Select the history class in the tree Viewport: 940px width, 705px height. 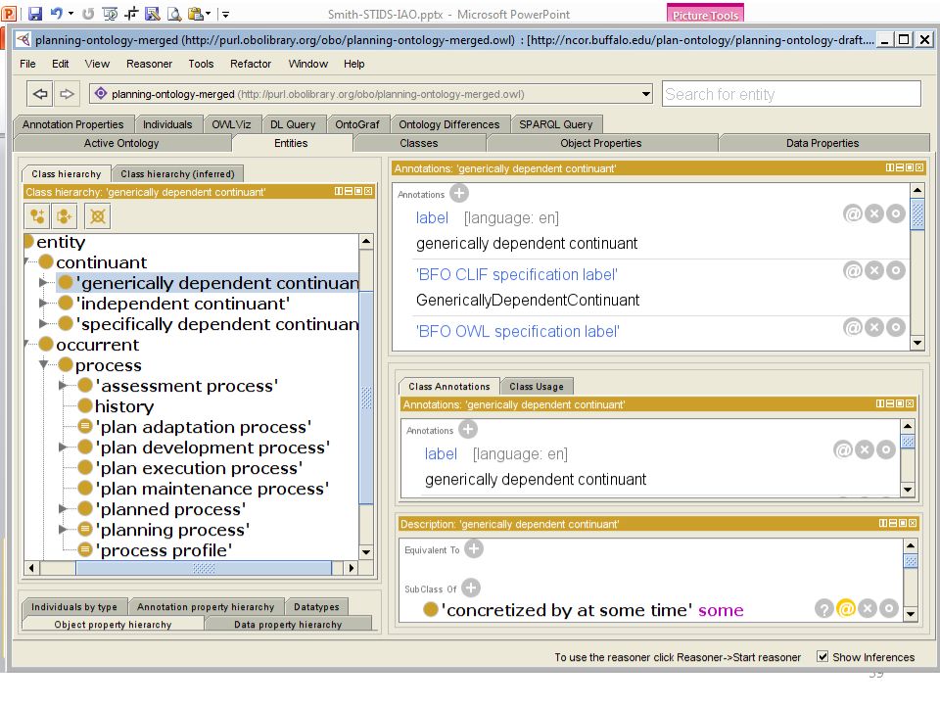124,405
